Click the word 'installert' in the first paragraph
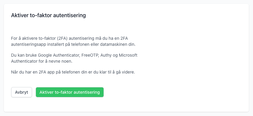The height and width of the screenshot is (116, 253). click(x=56, y=44)
